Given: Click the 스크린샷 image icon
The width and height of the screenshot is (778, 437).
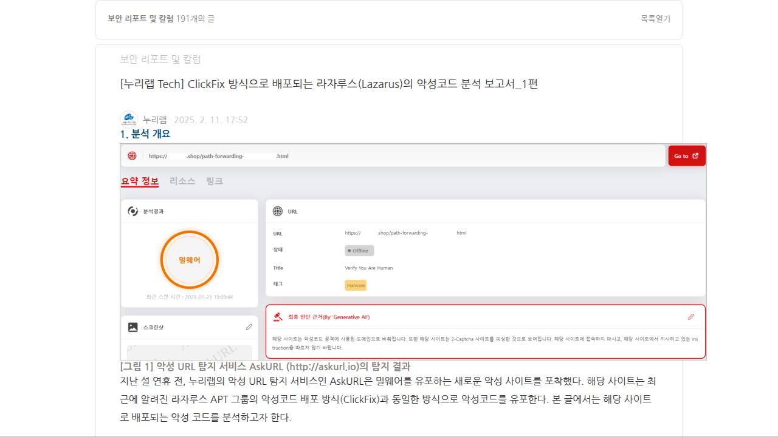Looking at the screenshot, I should coord(133,327).
